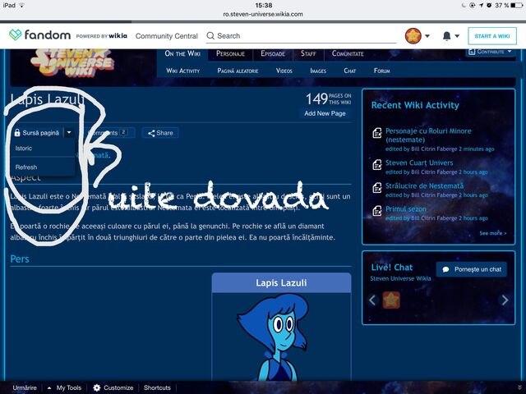Screen dimensions: 526x394
Task: Click the lock icon on Sursă pagină
Action: [17, 133]
